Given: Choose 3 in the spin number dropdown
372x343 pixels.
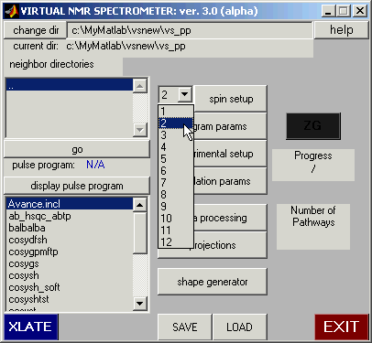Looking at the screenshot, I should pyautogui.click(x=176, y=135).
